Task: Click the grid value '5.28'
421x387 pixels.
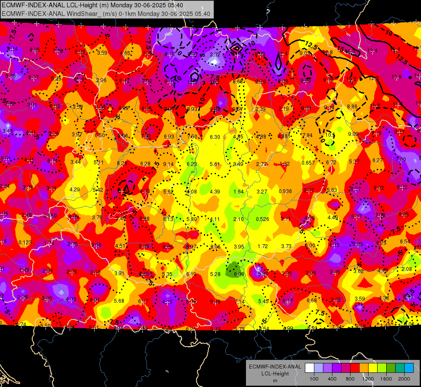Action: [x=215, y=274]
